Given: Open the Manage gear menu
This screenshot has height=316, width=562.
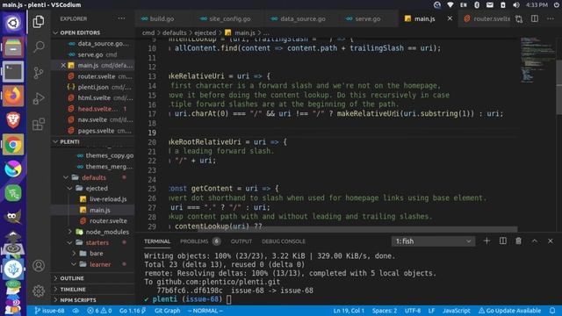Looking at the screenshot, I should click(39, 291).
